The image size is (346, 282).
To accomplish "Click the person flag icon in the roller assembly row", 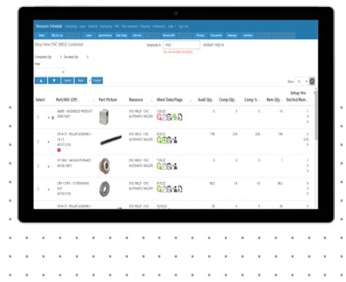I will pos(175,140).
